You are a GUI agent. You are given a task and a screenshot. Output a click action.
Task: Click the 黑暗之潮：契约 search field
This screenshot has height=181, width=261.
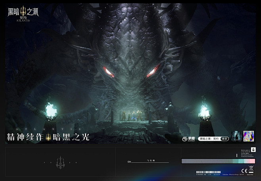(x=213, y=139)
